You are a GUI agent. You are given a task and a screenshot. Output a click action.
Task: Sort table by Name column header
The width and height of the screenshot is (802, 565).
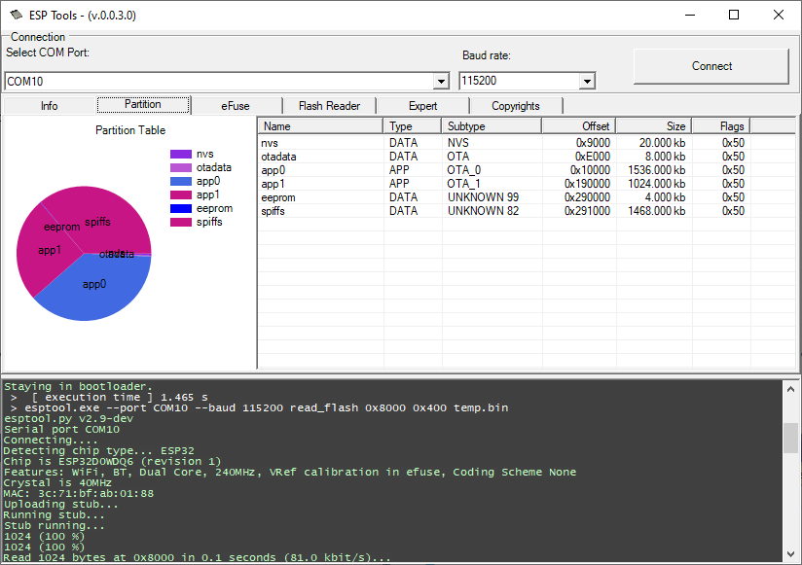tap(320, 126)
